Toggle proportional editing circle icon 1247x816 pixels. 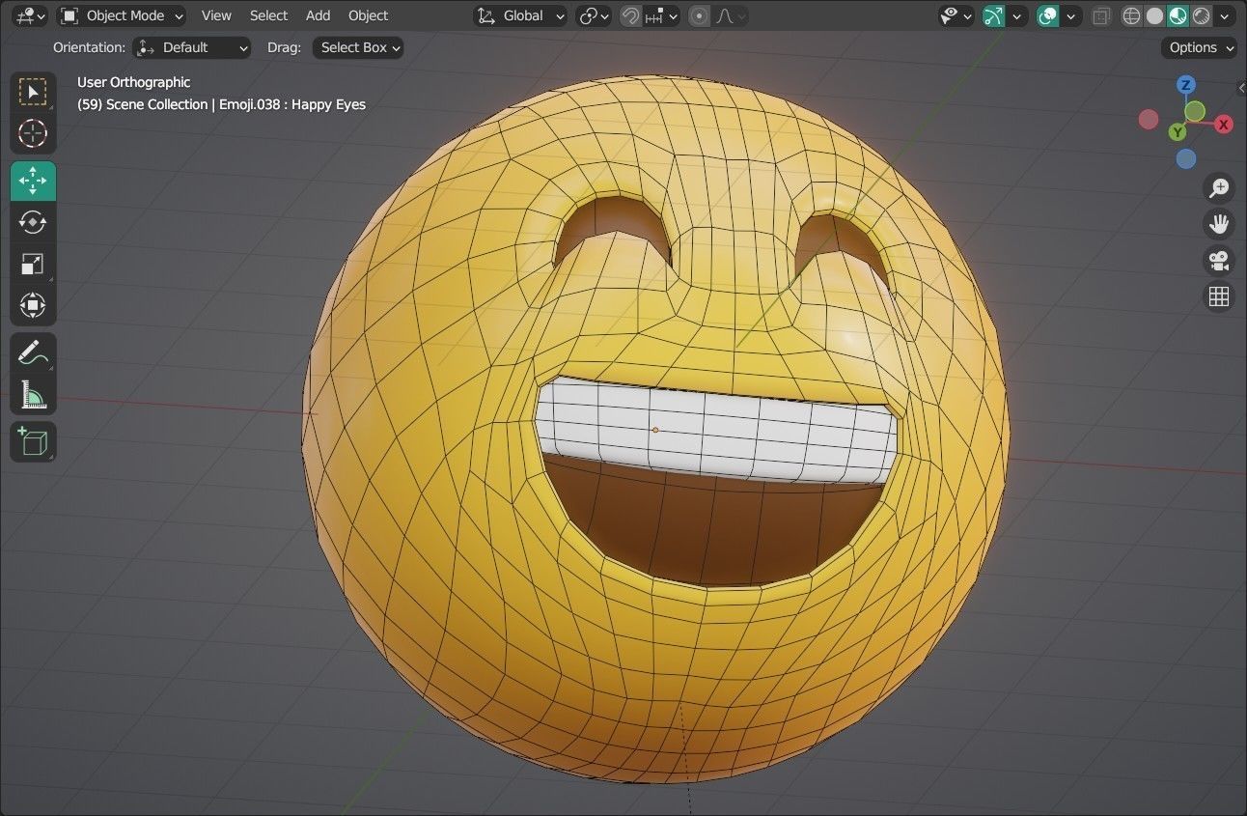pyautogui.click(x=700, y=15)
